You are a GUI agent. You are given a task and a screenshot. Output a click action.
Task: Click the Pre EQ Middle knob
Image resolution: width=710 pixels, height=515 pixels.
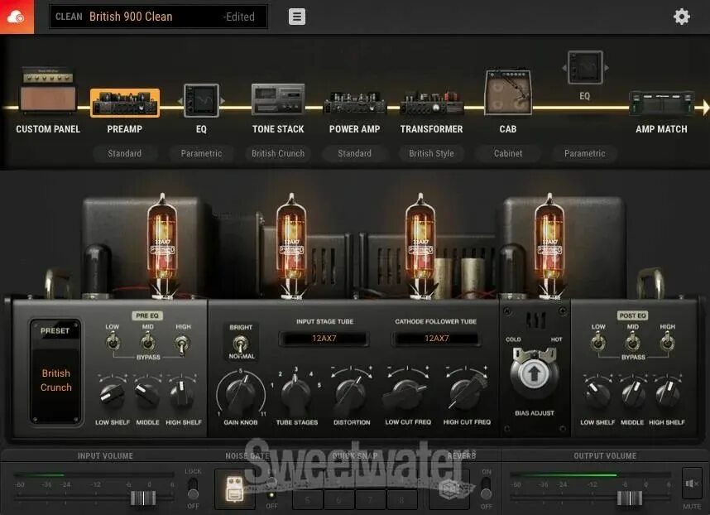147,395
